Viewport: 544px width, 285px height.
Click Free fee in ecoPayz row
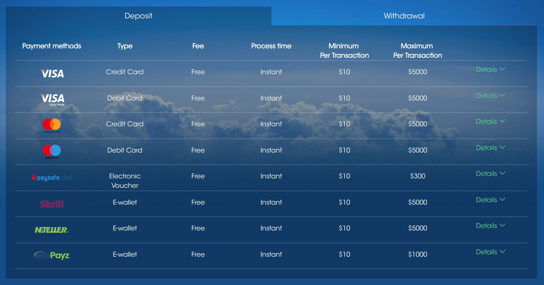[x=198, y=254]
